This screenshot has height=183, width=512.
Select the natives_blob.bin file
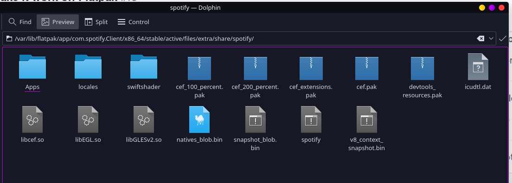click(199, 120)
